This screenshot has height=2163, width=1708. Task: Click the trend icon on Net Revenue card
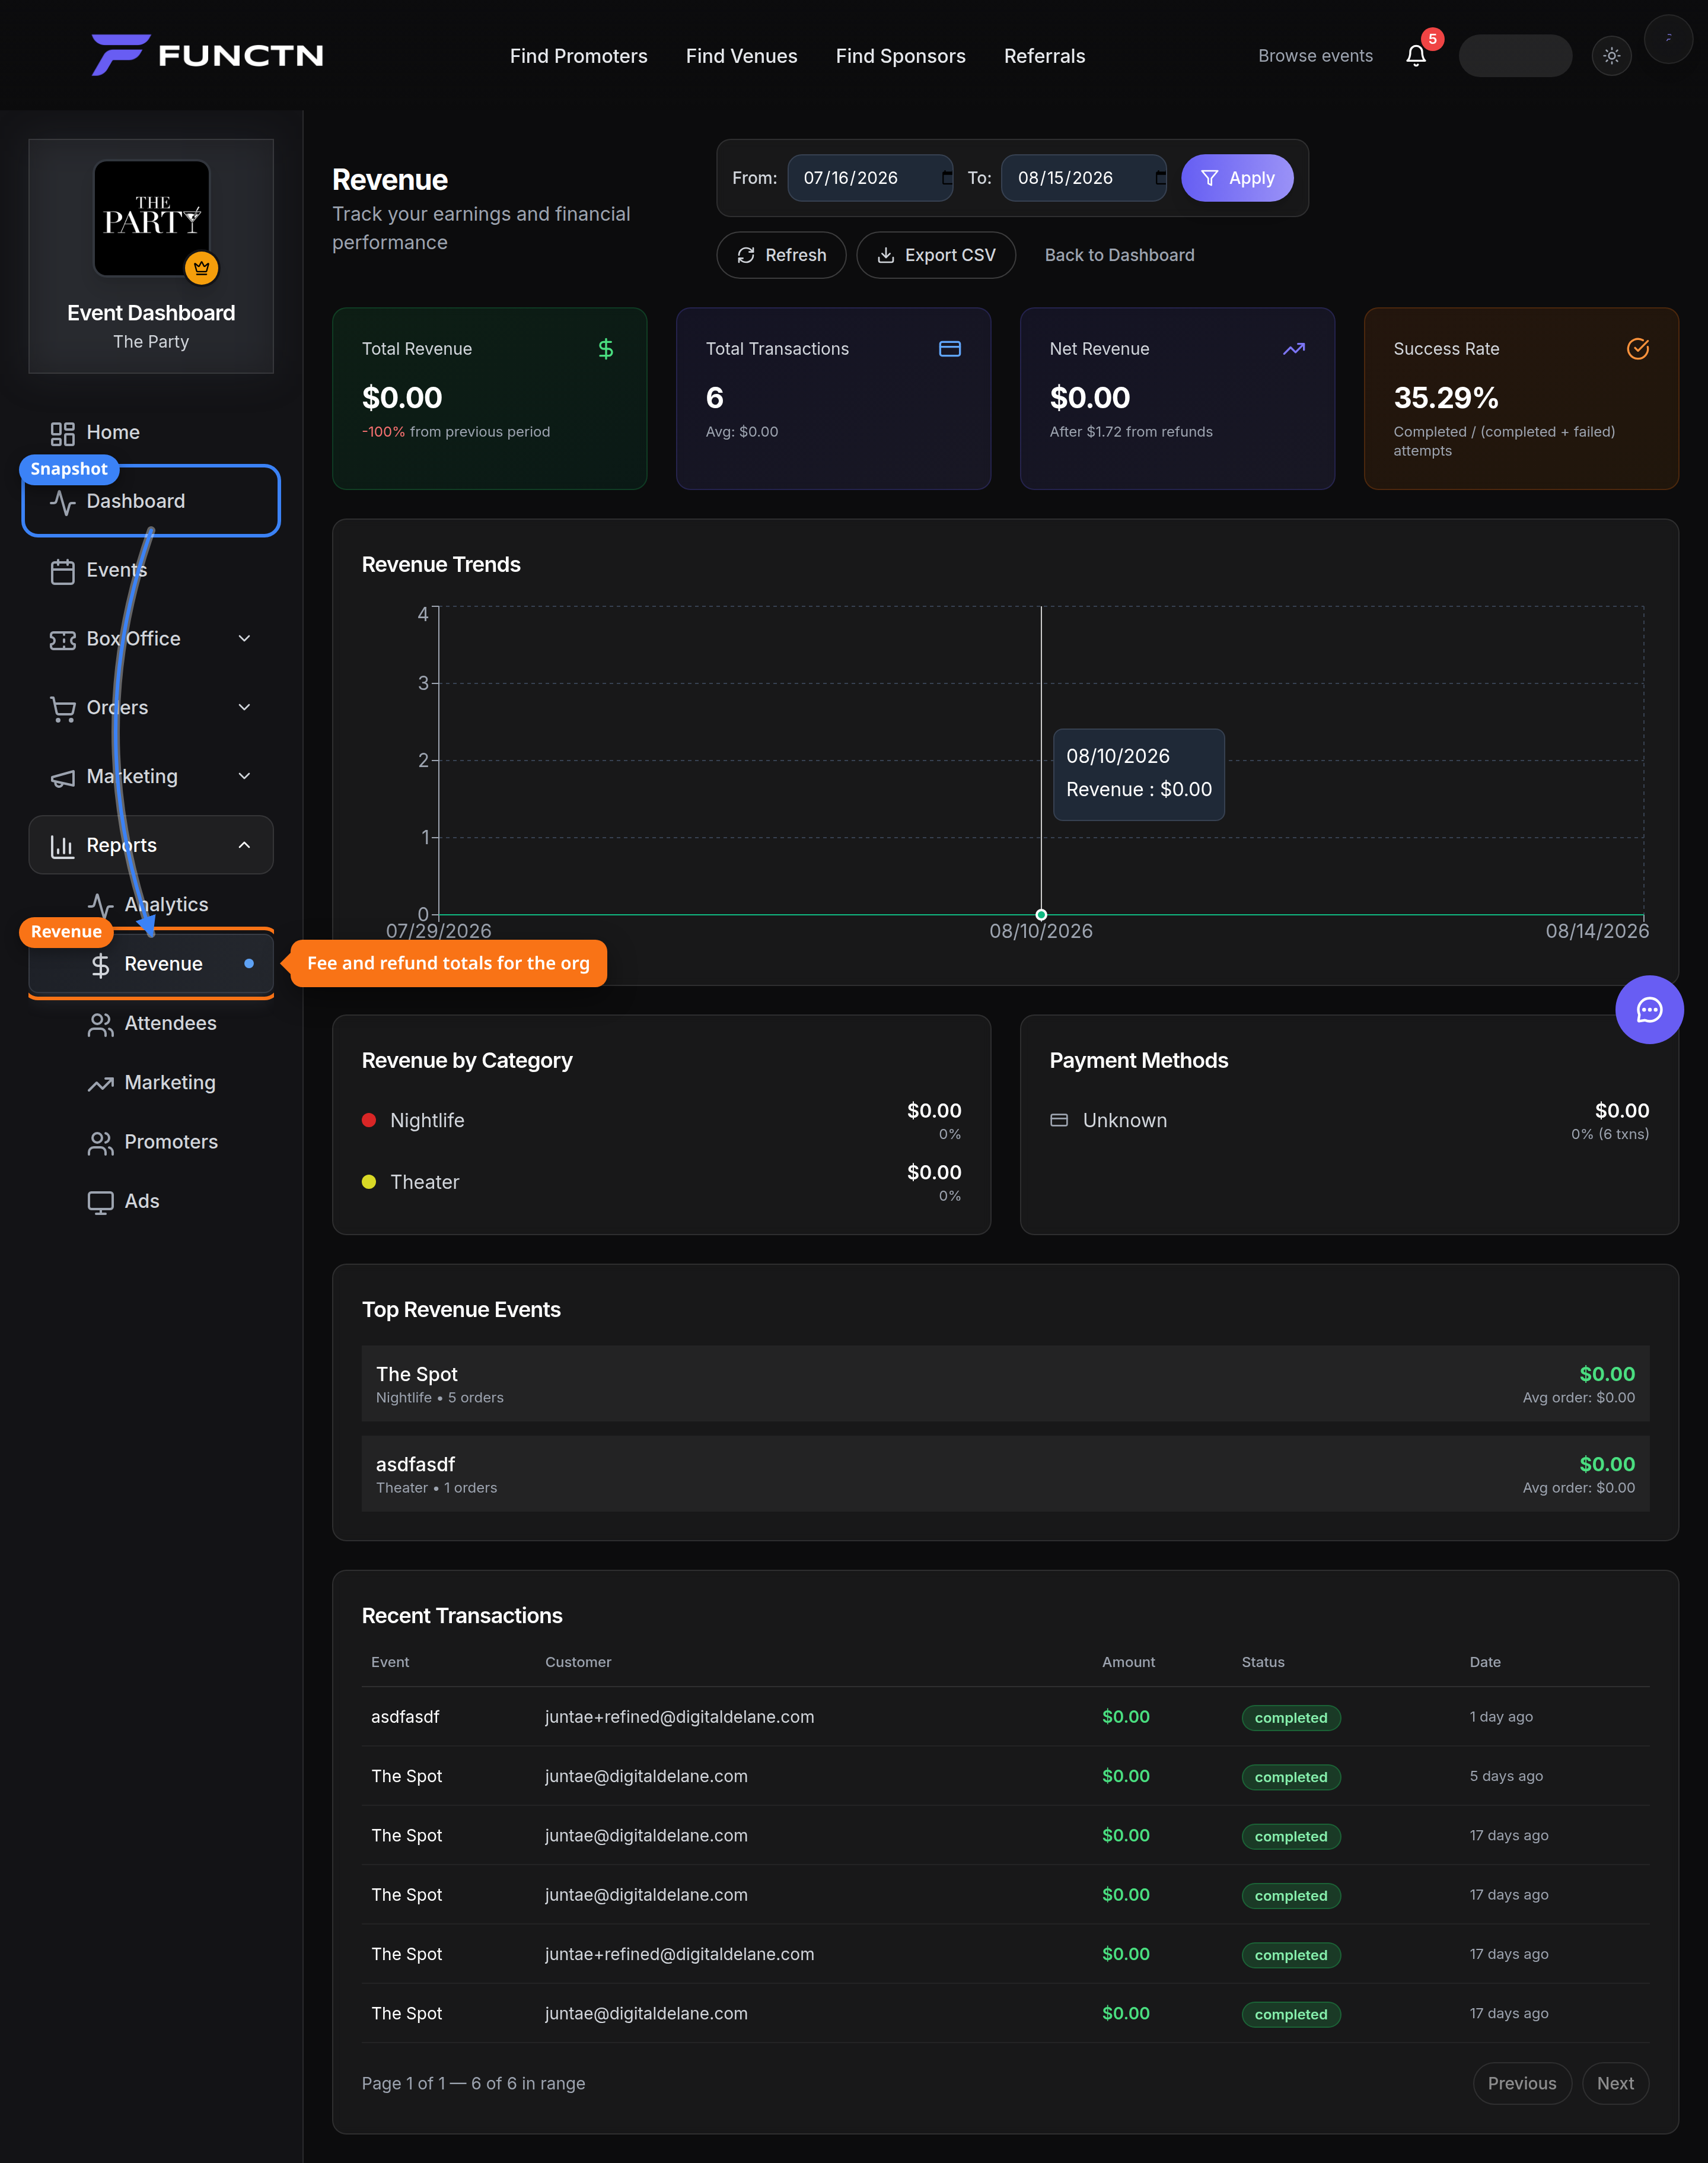pos(1294,348)
